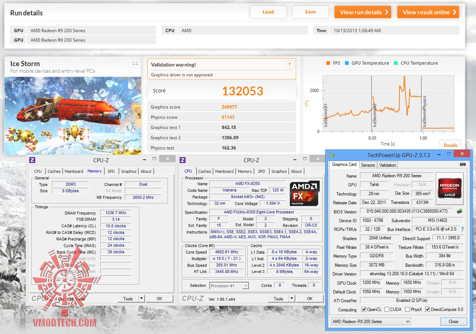
Task: Open View result online
Action: click(x=428, y=12)
